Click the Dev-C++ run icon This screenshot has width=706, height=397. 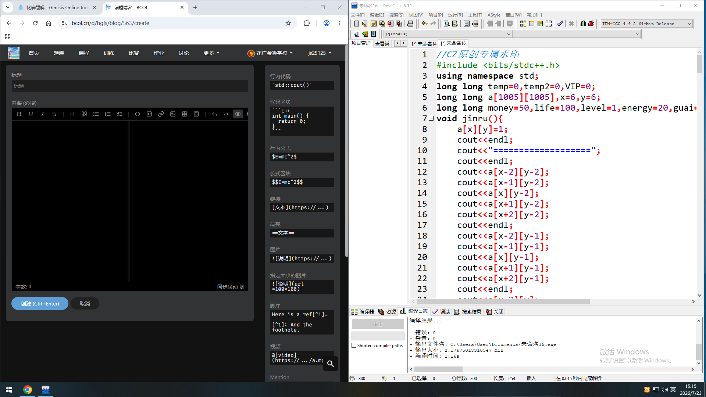click(531, 24)
